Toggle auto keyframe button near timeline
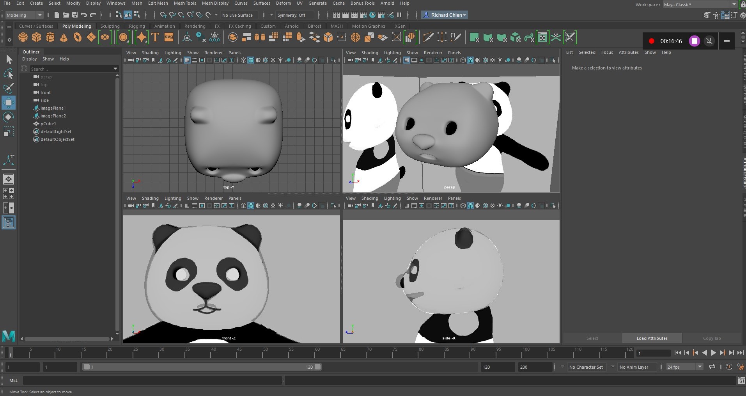746x396 pixels. (729, 367)
